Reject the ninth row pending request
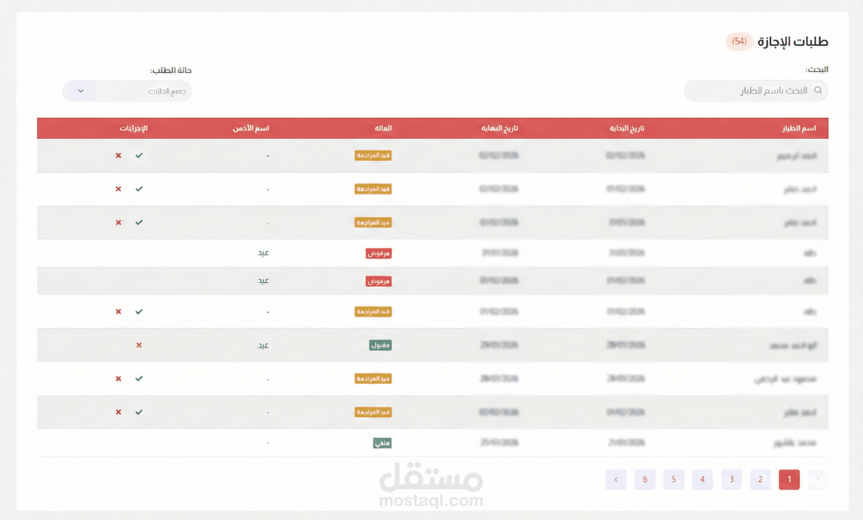Screen dimensions: 863x520 118,412
